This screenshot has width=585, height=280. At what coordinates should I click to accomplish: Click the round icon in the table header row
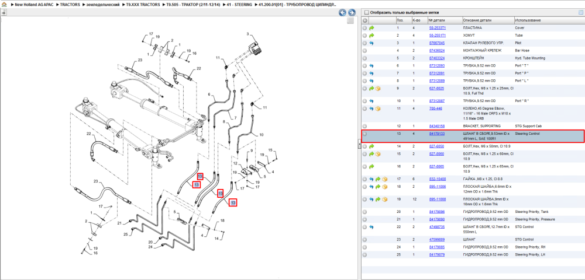pos(365,20)
